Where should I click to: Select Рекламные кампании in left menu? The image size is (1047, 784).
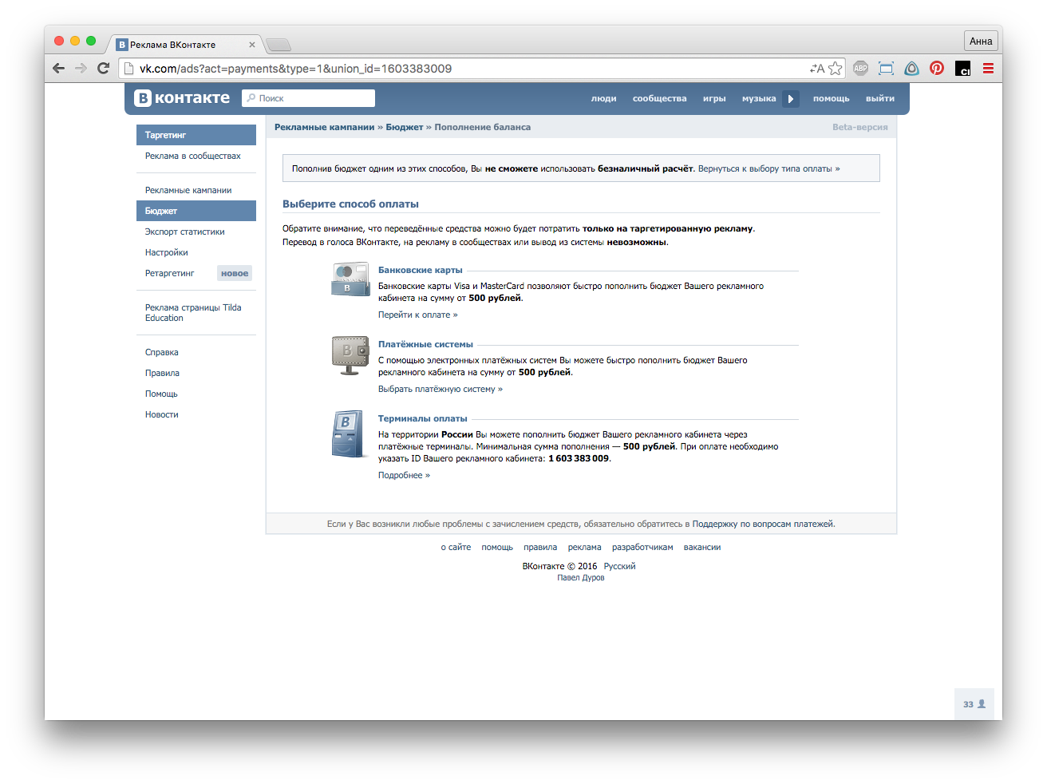tap(188, 190)
